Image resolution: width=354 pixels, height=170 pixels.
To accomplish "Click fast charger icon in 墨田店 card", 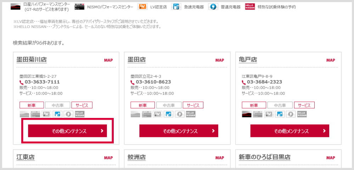I will [x=168, y=114].
